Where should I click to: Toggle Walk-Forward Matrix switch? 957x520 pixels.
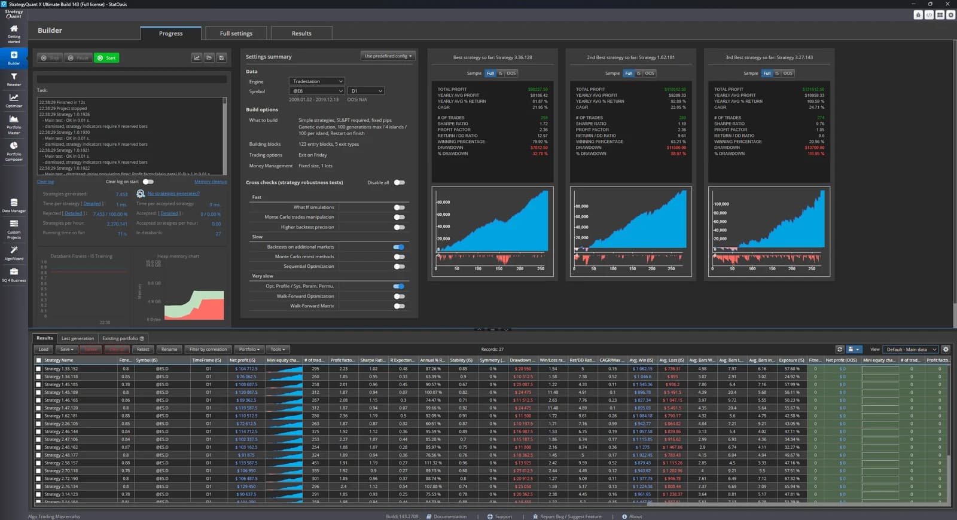pos(399,306)
